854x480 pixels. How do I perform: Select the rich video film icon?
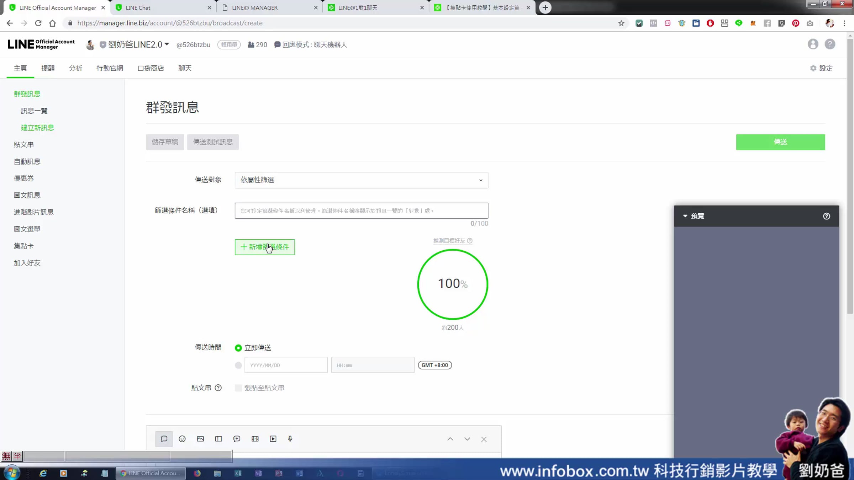[255, 439]
